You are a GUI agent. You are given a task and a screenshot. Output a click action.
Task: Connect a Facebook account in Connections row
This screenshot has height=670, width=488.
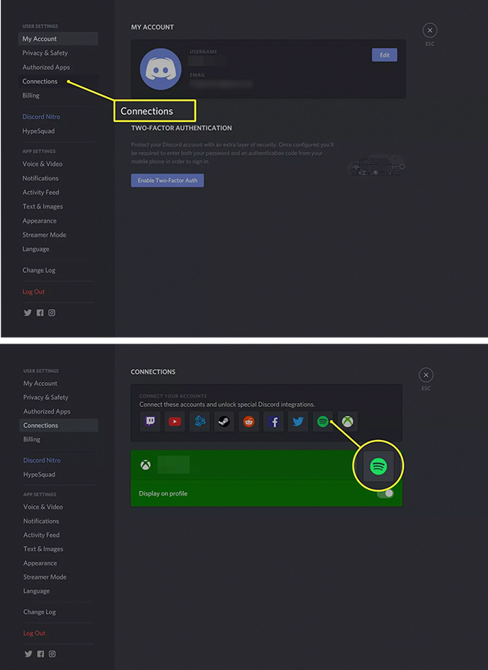coord(273,422)
